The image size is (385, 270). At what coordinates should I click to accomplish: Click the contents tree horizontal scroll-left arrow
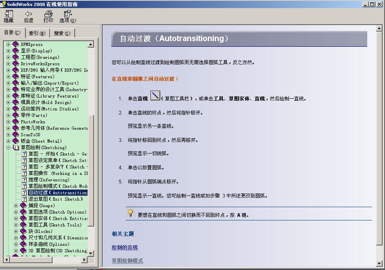(7, 259)
